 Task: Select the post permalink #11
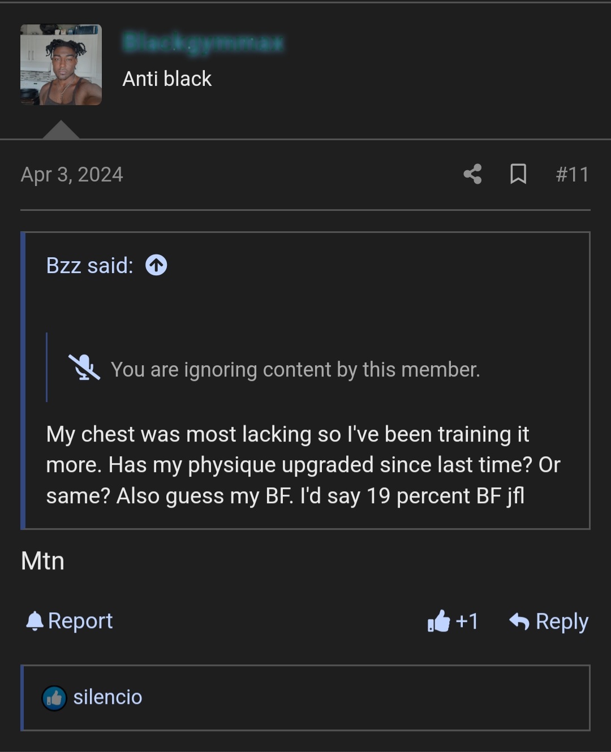coord(573,174)
